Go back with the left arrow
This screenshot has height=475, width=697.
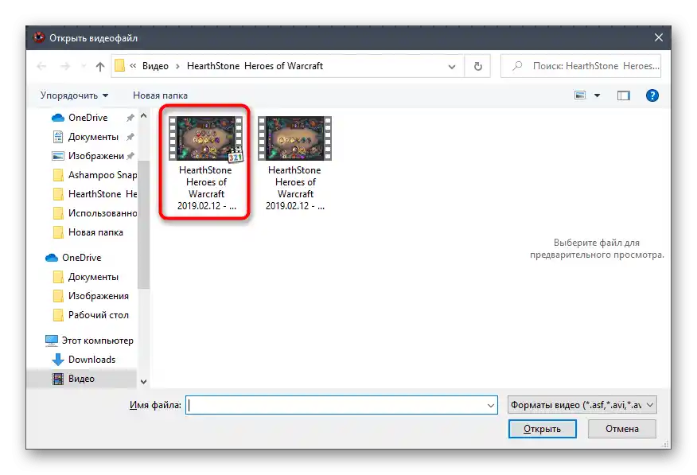click(x=41, y=66)
